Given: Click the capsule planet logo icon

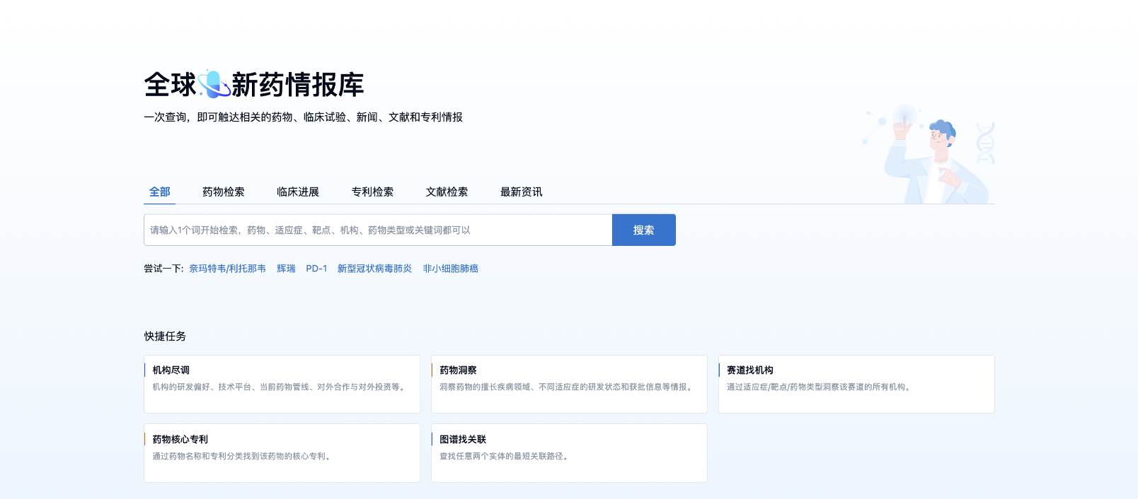Looking at the screenshot, I should (x=214, y=84).
